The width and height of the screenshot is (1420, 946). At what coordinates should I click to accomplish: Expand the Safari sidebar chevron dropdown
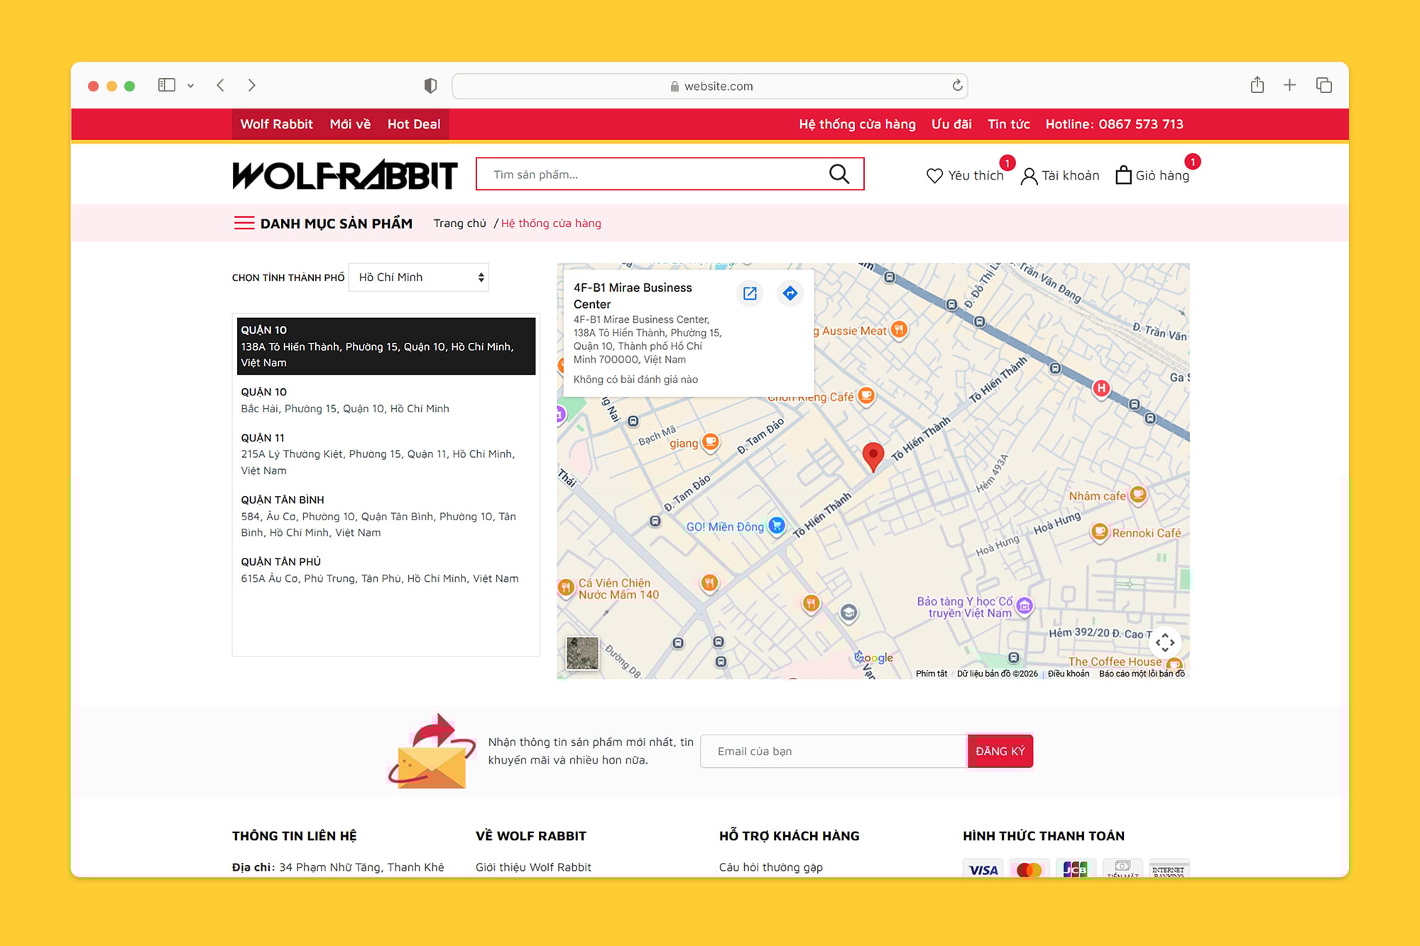click(190, 86)
